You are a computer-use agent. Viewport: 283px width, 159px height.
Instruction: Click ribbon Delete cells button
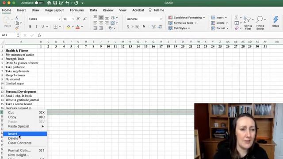pyautogui.click(x=219, y=23)
